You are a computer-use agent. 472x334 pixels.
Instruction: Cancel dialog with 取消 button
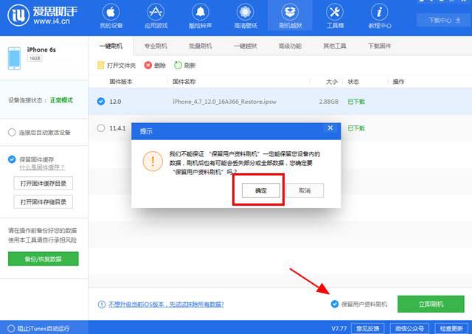tap(305, 190)
